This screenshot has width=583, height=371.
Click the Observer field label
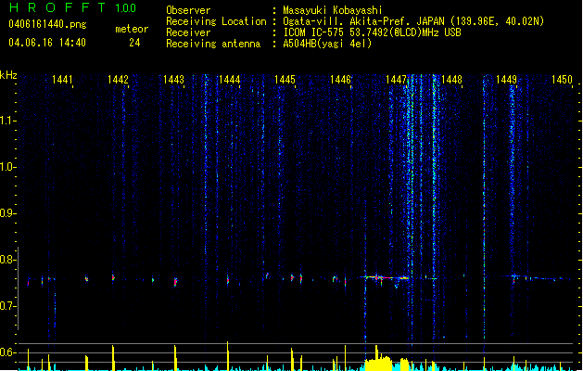click(x=188, y=10)
